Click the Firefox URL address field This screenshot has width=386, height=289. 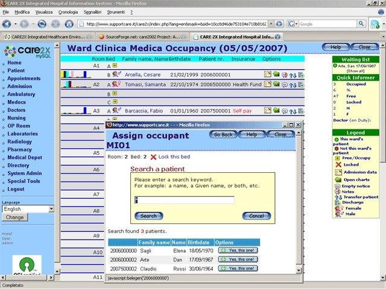(176, 24)
